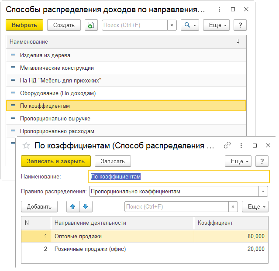Click the Создать button in list window
Screen dimensions: 279x271
point(64,25)
